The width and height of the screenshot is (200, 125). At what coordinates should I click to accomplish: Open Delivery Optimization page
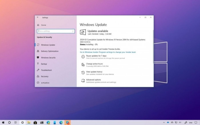click(x=49, y=51)
